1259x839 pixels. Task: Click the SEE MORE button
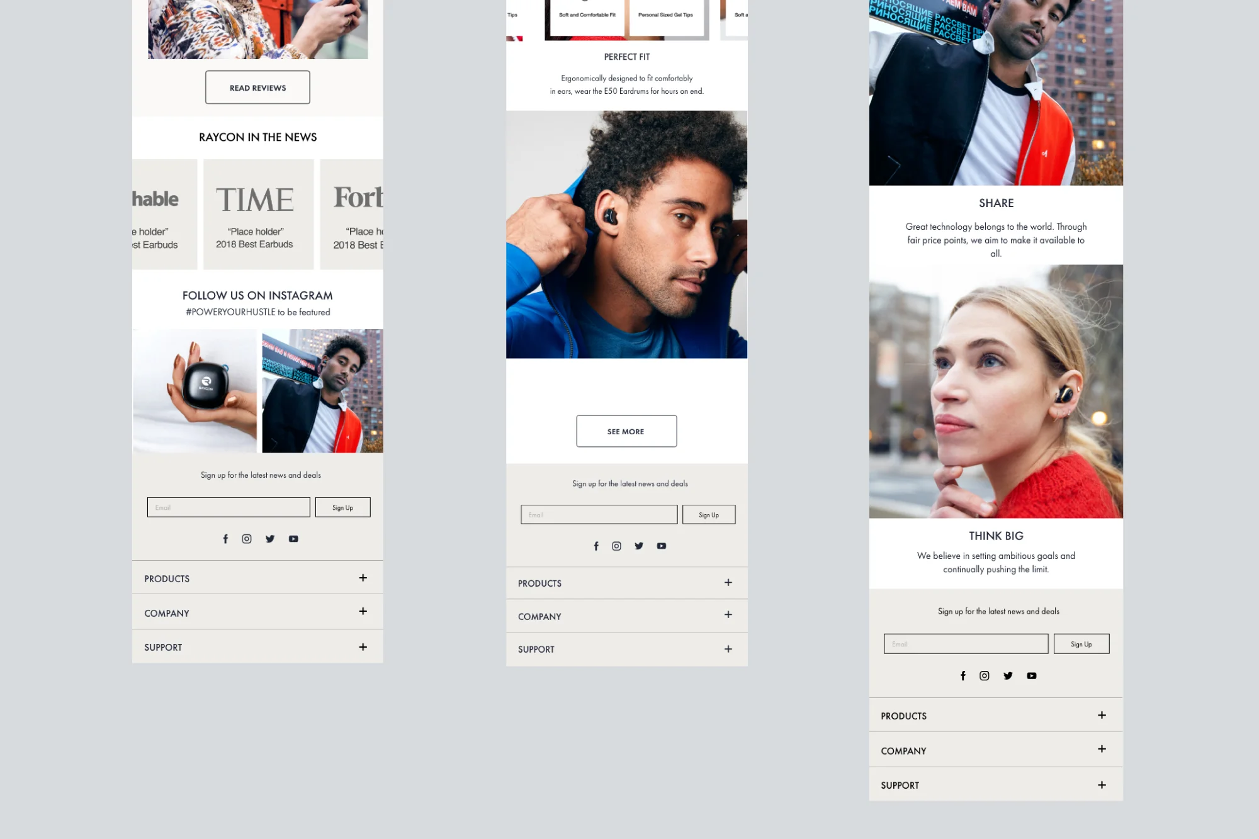coord(626,431)
